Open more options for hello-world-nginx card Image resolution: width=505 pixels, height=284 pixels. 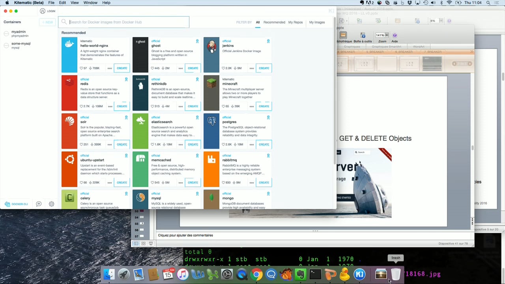click(x=110, y=68)
